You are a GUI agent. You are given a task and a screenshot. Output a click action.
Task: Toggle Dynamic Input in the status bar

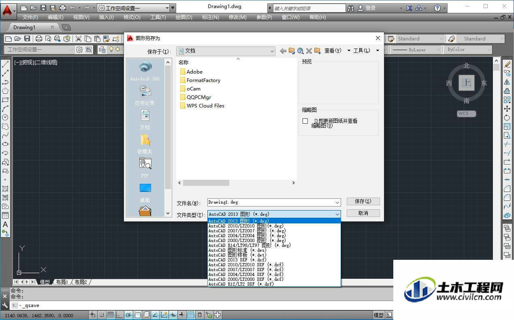173,315
